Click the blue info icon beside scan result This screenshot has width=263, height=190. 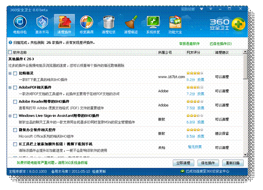coord(10,43)
